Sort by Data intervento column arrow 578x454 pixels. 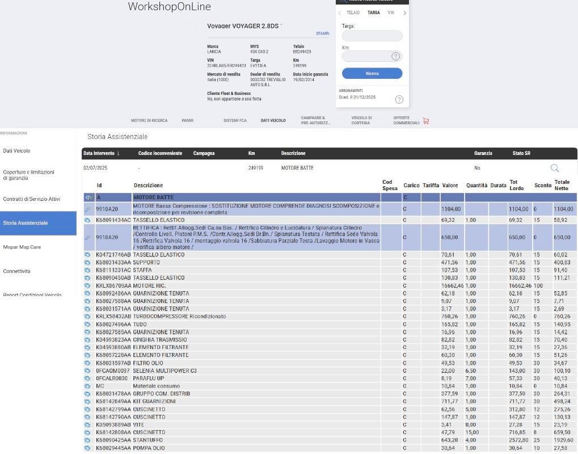(119, 153)
